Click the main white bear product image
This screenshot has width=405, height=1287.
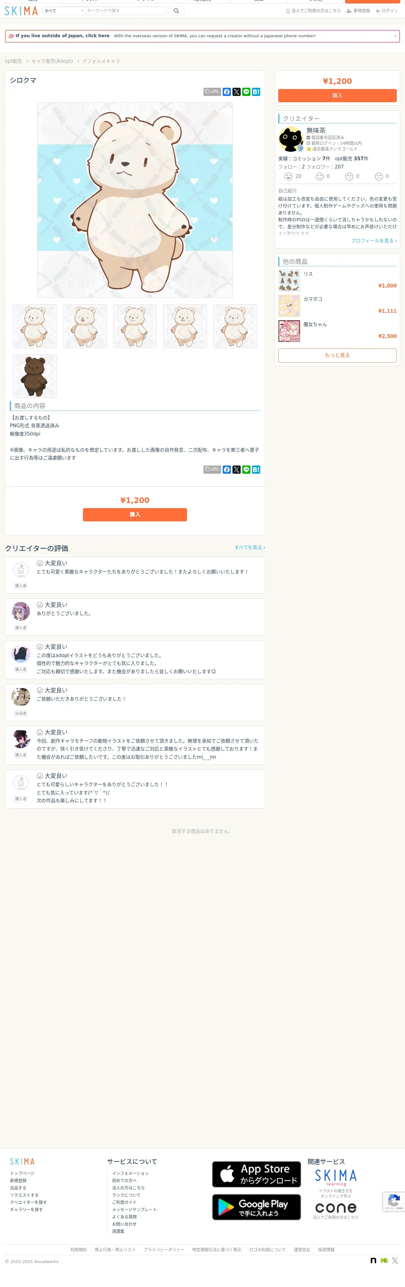click(x=135, y=200)
